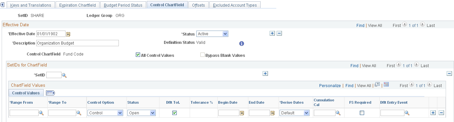Select the Control ChartField tab

click(167, 5)
